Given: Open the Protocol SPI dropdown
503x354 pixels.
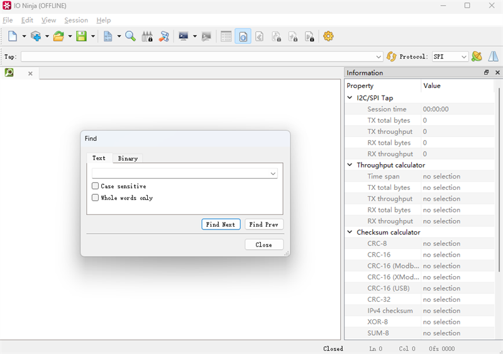Looking at the screenshot, I should (463, 57).
